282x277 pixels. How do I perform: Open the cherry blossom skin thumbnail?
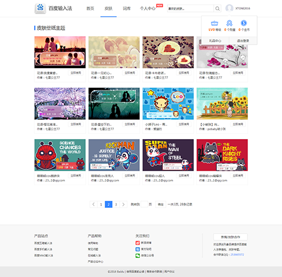(x=60, y=104)
